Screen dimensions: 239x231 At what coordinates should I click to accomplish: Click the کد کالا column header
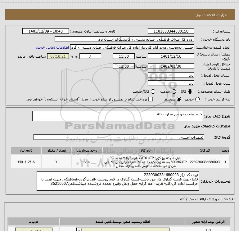[205, 151]
